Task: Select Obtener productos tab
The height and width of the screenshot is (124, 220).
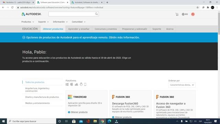Action: click(53, 29)
